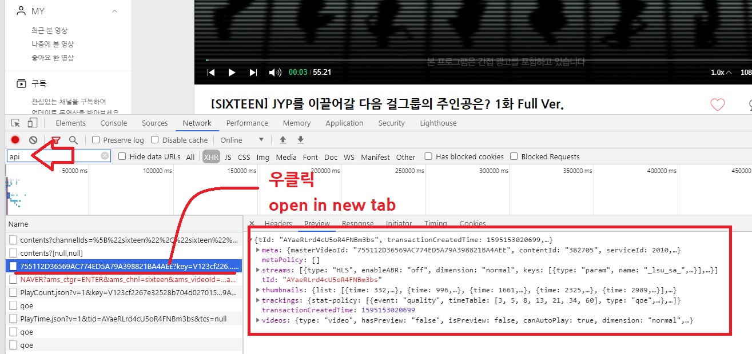Toggle the Media filter type
The height and width of the screenshot is (354, 752).
[x=286, y=157]
